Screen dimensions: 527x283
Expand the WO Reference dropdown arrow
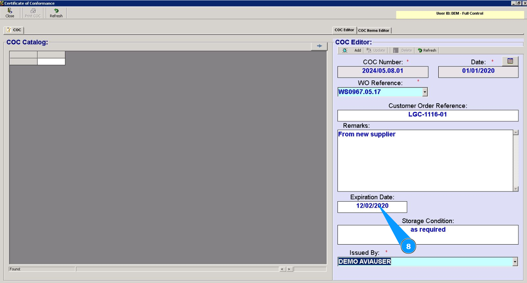pyautogui.click(x=425, y=92)
